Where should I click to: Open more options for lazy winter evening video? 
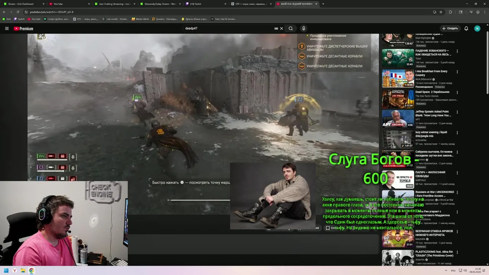[x=457, y=133]
